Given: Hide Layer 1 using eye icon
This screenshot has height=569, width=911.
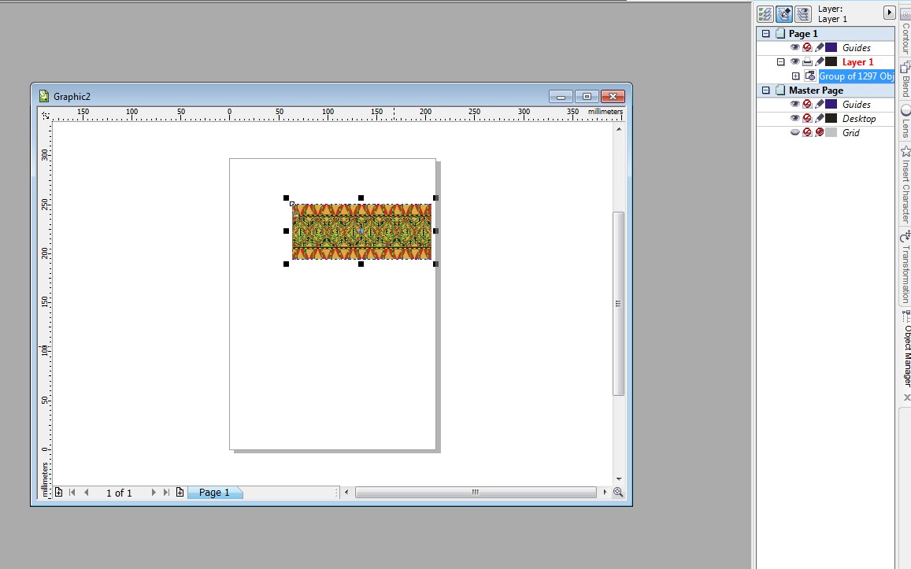Looking at the screenshot, I should 794,62.
